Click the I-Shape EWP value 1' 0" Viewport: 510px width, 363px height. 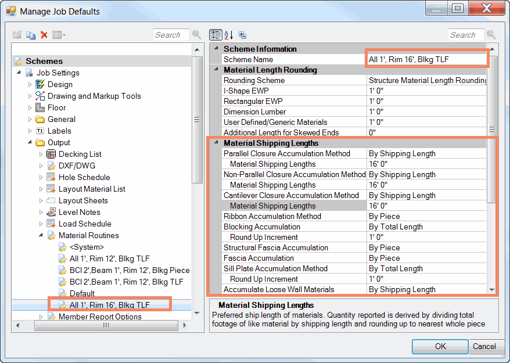coord(426,91)
